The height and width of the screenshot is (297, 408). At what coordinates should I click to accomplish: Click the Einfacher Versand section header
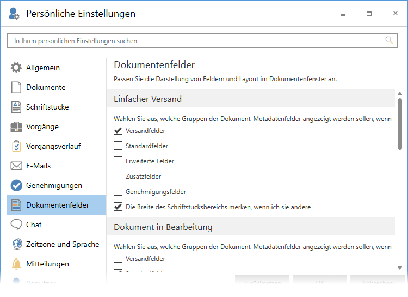click(x=251, y=99)
